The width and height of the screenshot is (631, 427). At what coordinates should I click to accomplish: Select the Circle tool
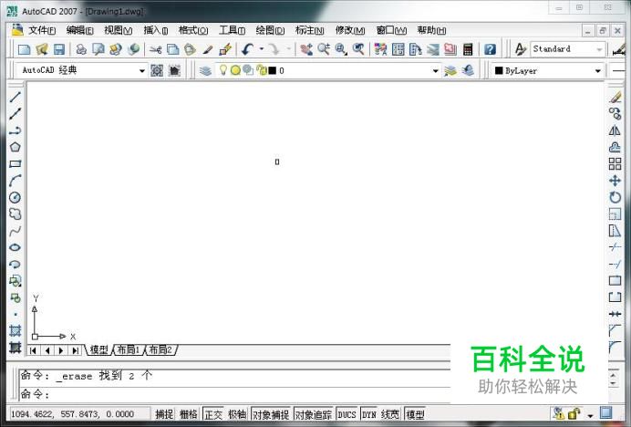click(15, 197)
